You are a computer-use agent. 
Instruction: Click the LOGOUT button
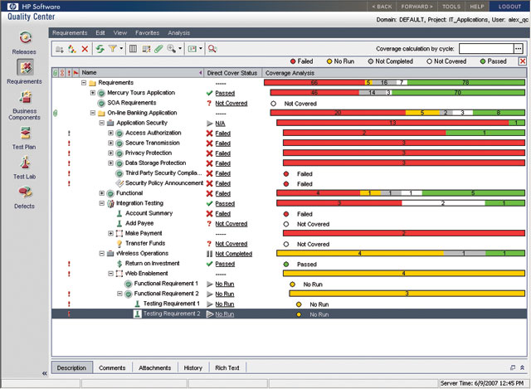pyautogui.click(x=509, y=7)
